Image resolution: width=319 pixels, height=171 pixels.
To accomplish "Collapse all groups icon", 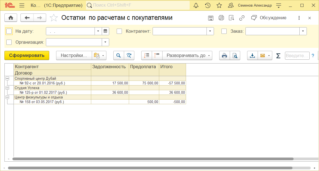I will 147,56.
